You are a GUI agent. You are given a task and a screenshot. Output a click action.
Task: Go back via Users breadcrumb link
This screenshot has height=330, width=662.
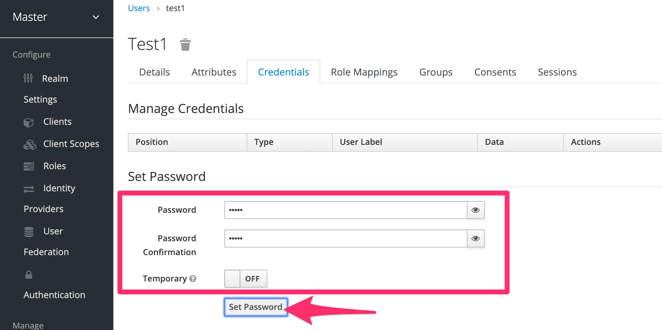click(139, 8)
